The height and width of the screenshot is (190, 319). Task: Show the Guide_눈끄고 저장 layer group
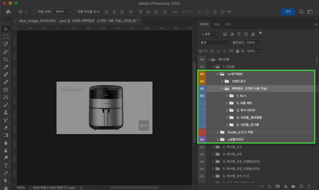coord(202,132)
